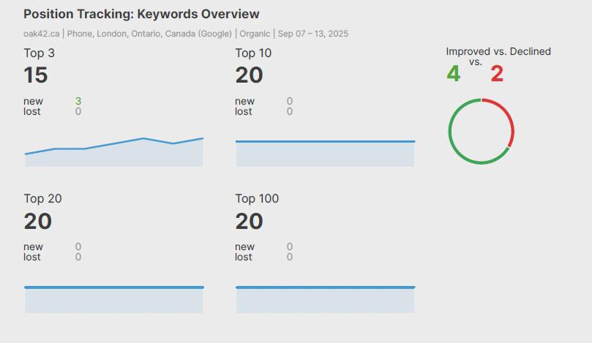592x343 pixels.
Task: Click the Top 20 trend chart
Action: [114, 298]
